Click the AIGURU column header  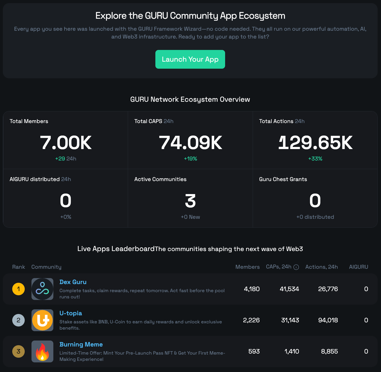tap(359, 267)
